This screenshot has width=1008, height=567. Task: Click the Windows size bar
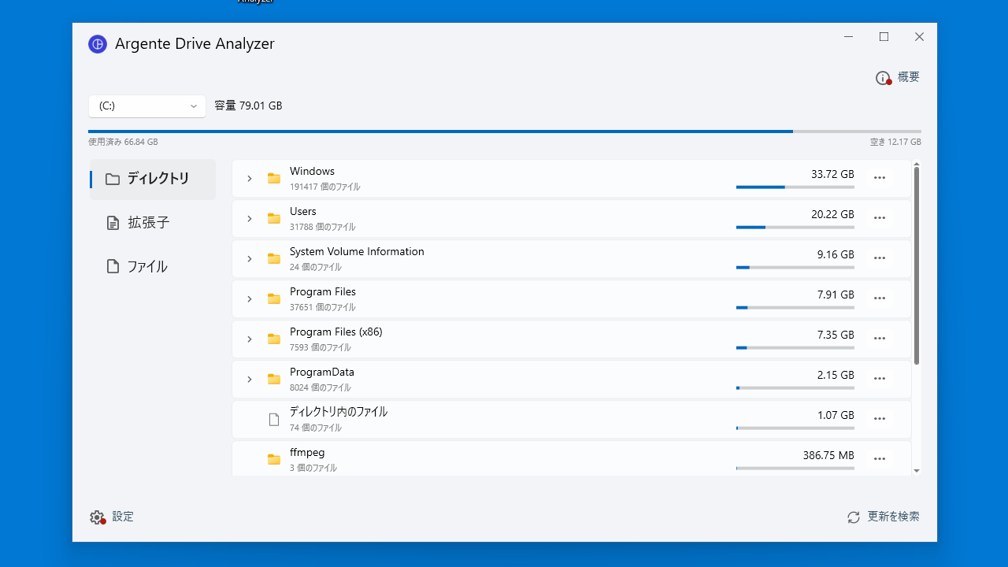pyautogui.click(x=795, y=187)
